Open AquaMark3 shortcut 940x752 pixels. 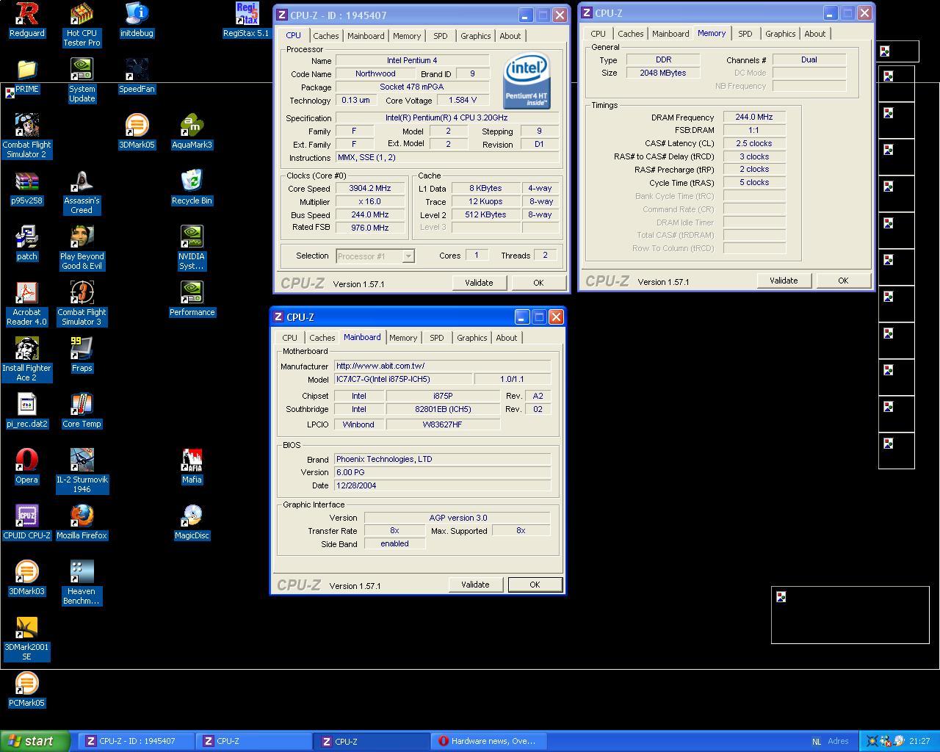[x=192, y=132]
